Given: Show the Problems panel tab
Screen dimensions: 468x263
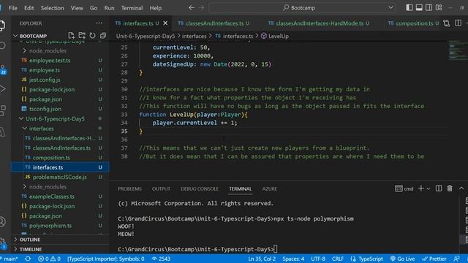Looking at the screenshot, I should [x=129, y=188].
